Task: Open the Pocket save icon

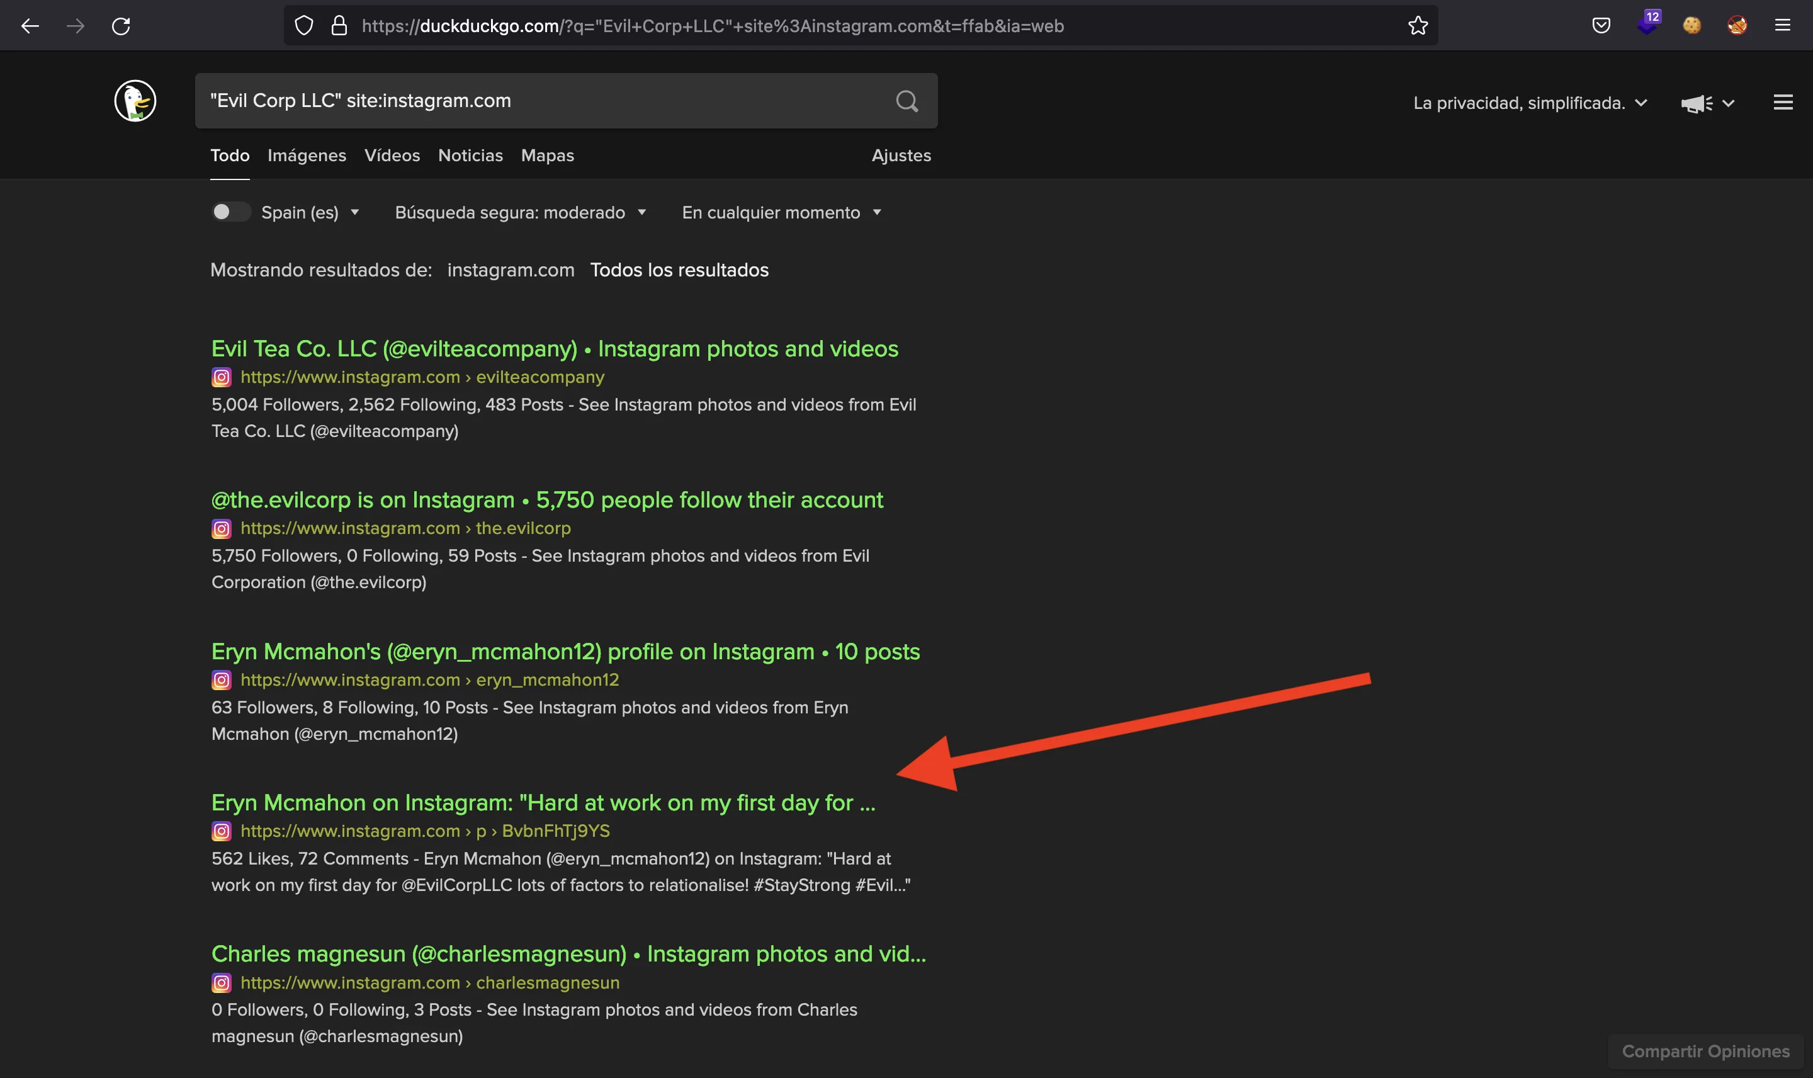Action: pyautogui.click(x=1601, y=26)
